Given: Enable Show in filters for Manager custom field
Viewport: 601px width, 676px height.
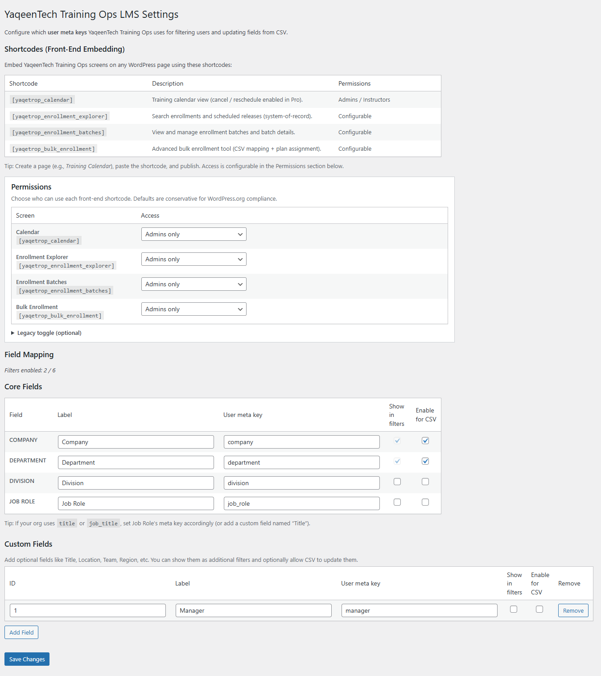Looking at the screenshot, I should click(x=514, y=609).
